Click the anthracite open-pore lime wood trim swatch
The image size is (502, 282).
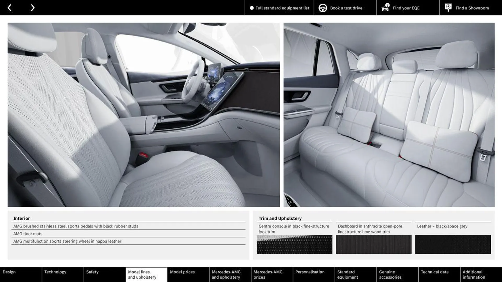click(x=374, y=244)
